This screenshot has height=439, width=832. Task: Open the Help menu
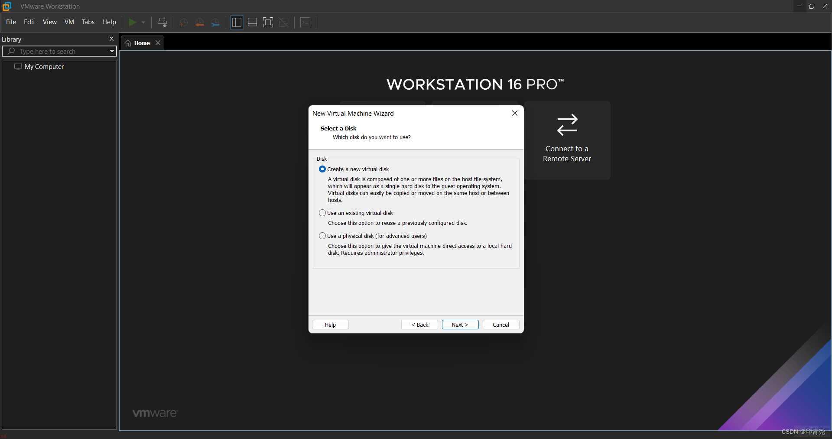tap(109, 22)
